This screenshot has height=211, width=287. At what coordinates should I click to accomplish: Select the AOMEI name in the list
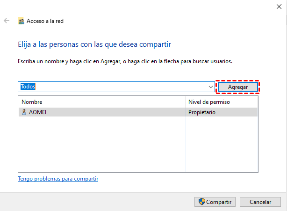37,112
